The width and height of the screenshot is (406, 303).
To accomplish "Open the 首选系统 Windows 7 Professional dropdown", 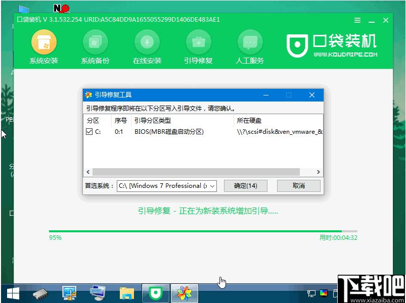I will (167, 186).
